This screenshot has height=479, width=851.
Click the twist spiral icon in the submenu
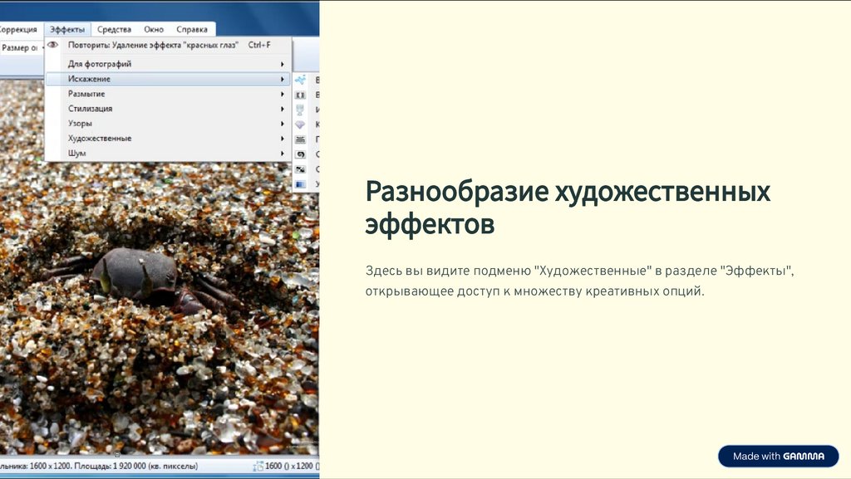point(300,154)
